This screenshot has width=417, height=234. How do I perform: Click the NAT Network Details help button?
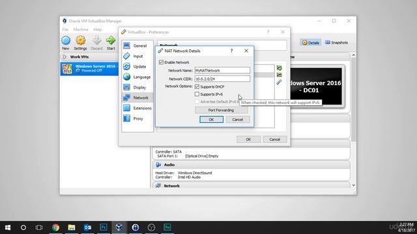click(x=232, y=51)
